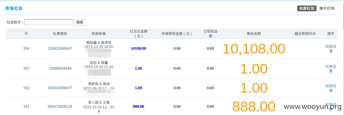
Task: Click total amount 1.00 in row 553
Action: tap(138, 69)
